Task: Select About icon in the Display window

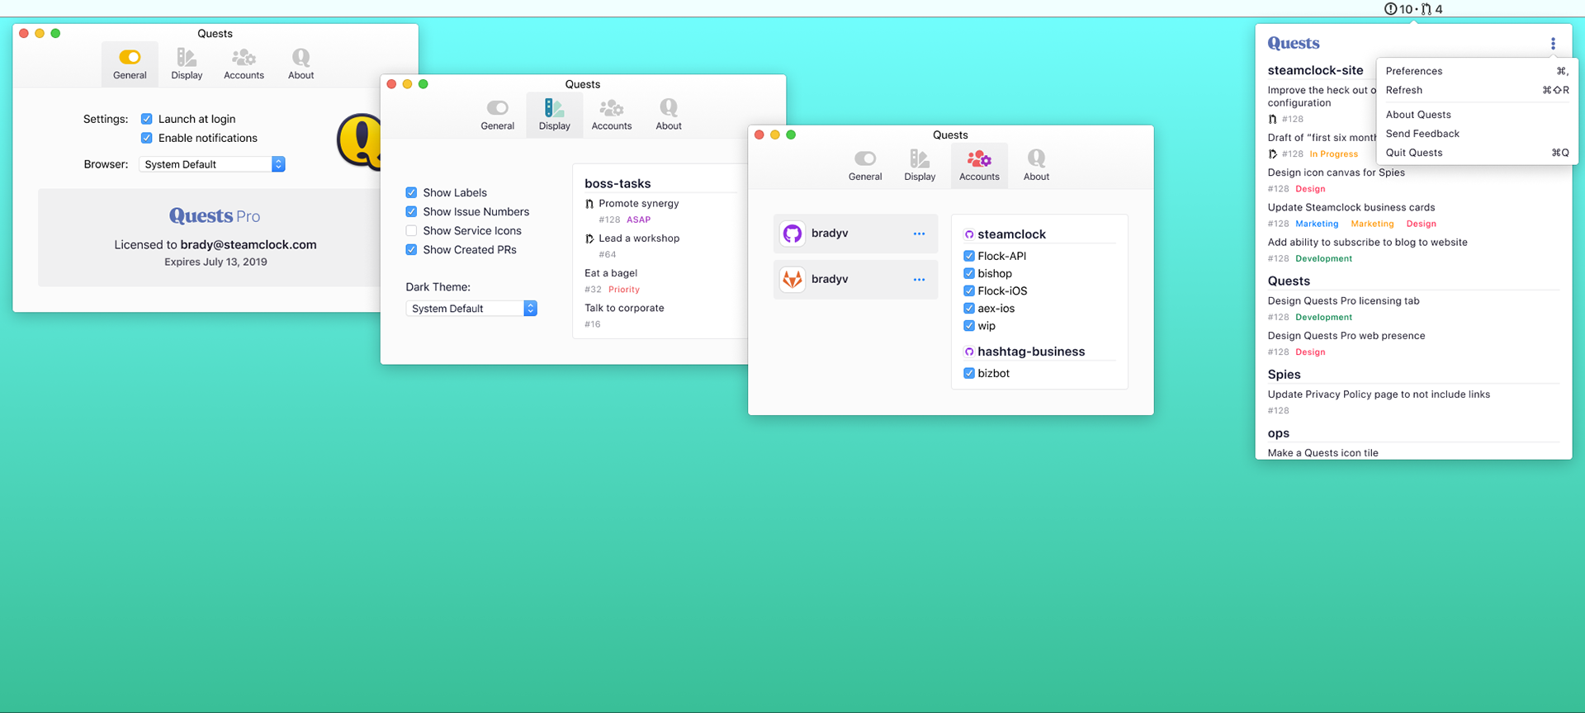Action: [669, 107]
